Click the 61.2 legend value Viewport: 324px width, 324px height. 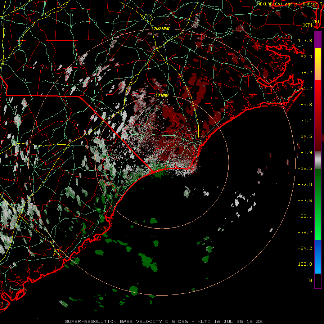click(306, 89)
